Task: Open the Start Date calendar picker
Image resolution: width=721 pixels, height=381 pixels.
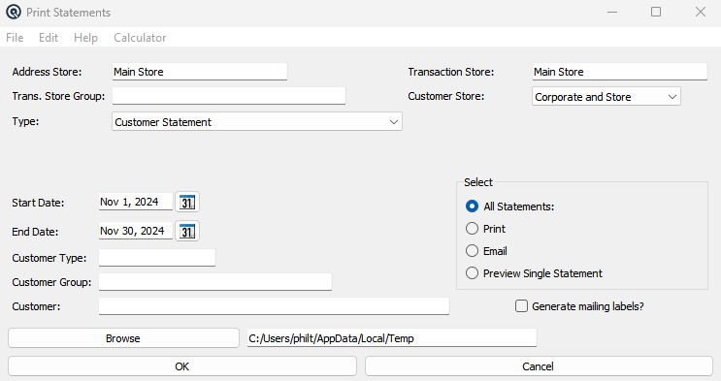Action: (187, 203)
